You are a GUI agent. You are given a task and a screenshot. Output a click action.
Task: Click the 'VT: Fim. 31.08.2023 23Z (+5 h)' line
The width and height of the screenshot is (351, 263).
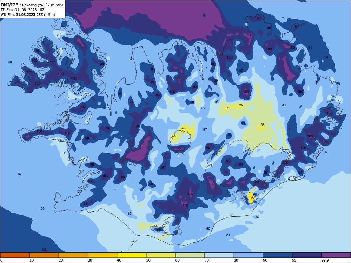point(28,15)
